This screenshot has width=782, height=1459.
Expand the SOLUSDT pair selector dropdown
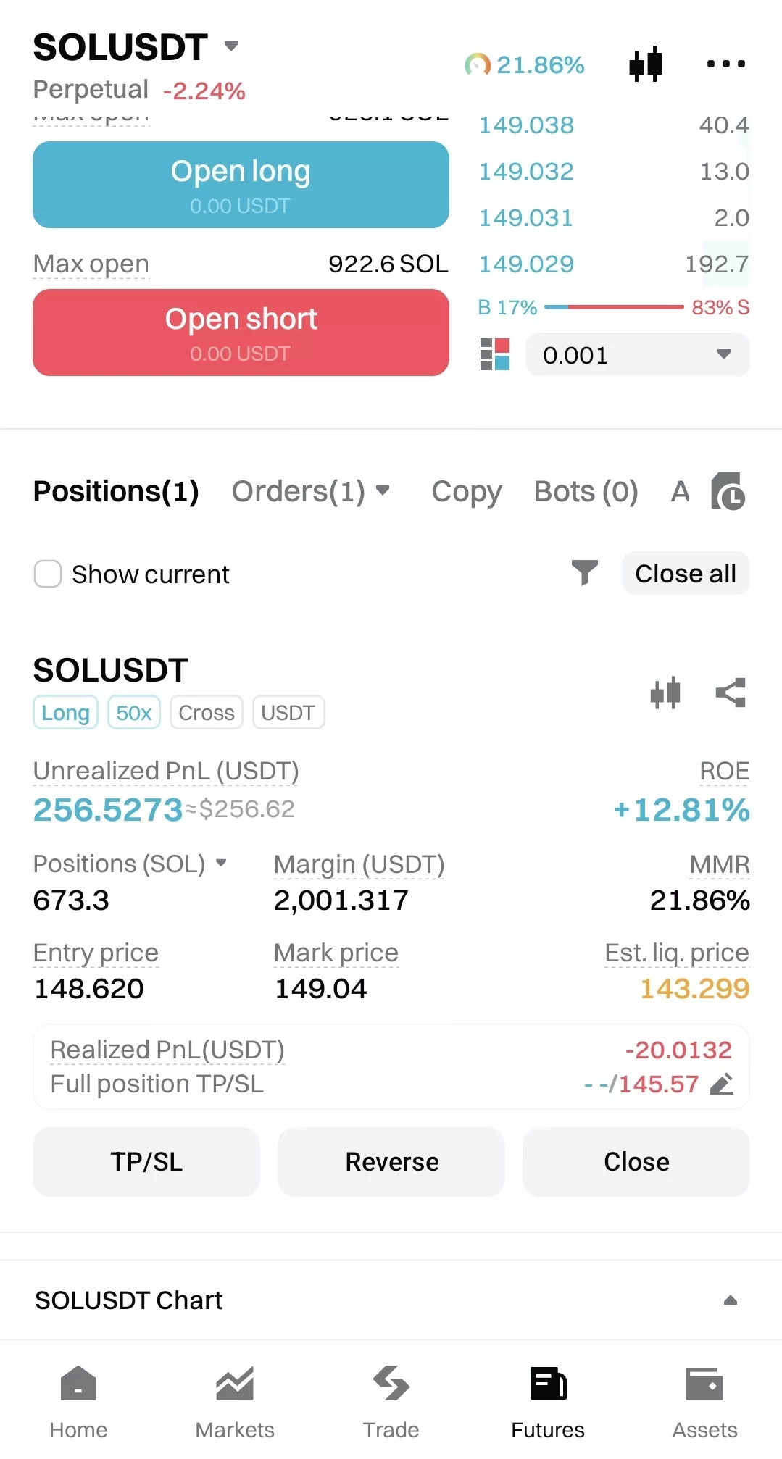[231, 46]
